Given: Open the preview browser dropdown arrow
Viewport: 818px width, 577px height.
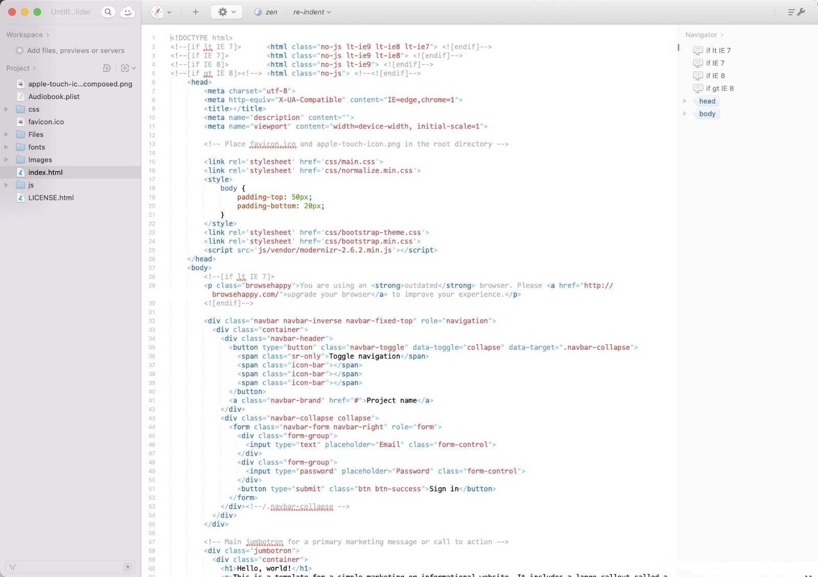Looking at the screenshot, I should tap(169, 12).
